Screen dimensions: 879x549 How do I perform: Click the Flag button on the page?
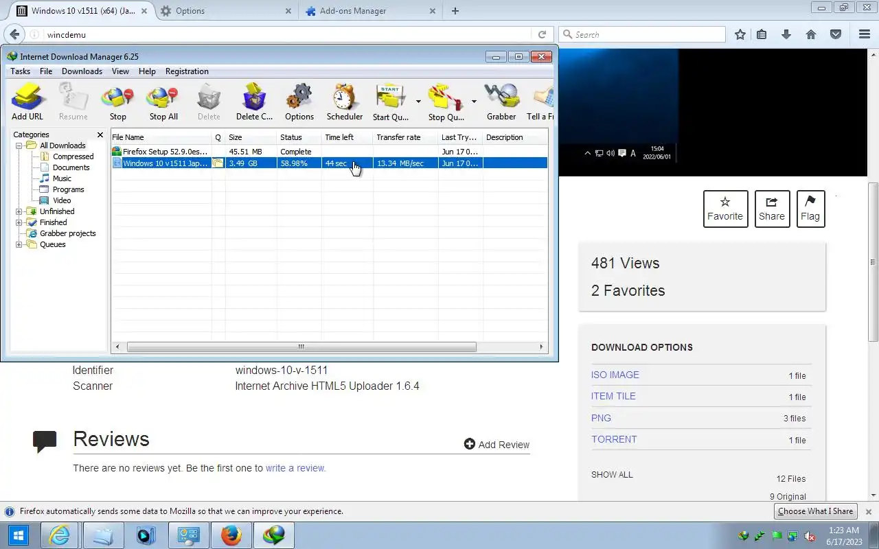pyautogui.click(x=810, y=209)
